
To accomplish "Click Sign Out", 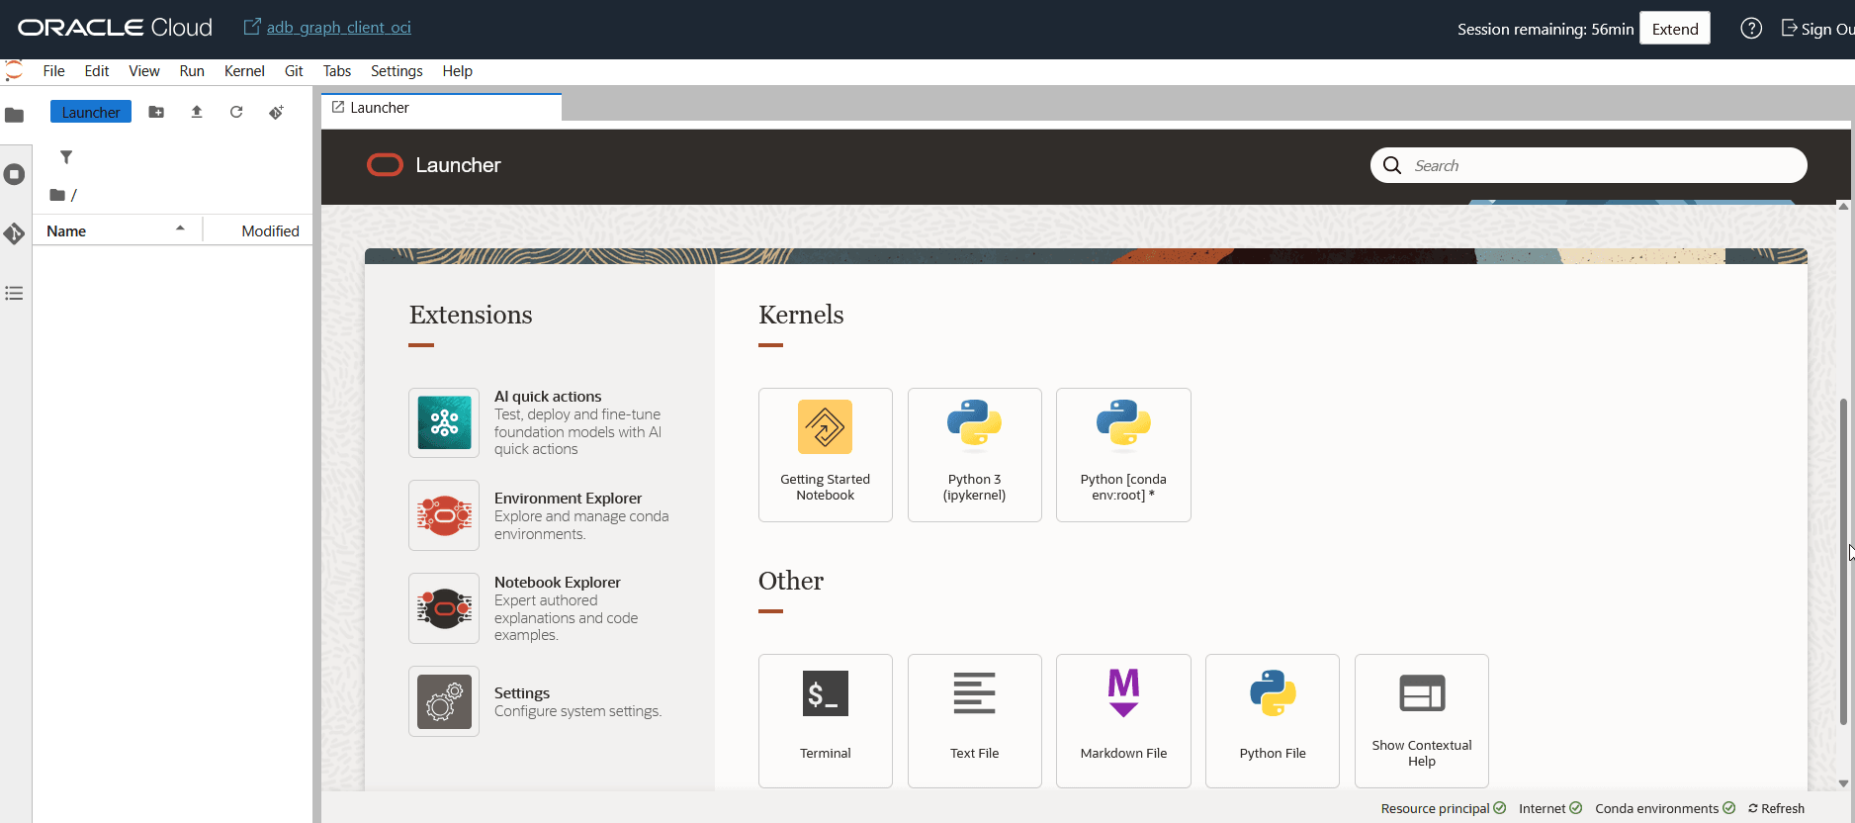I will (x=1817, y=29).
